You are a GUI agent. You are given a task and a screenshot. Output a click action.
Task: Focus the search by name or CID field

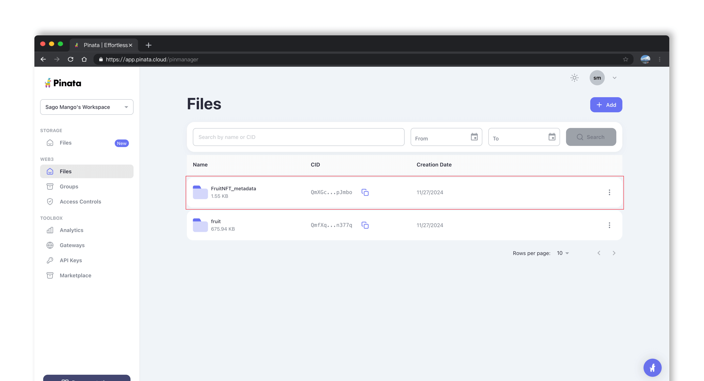[298, 137]
